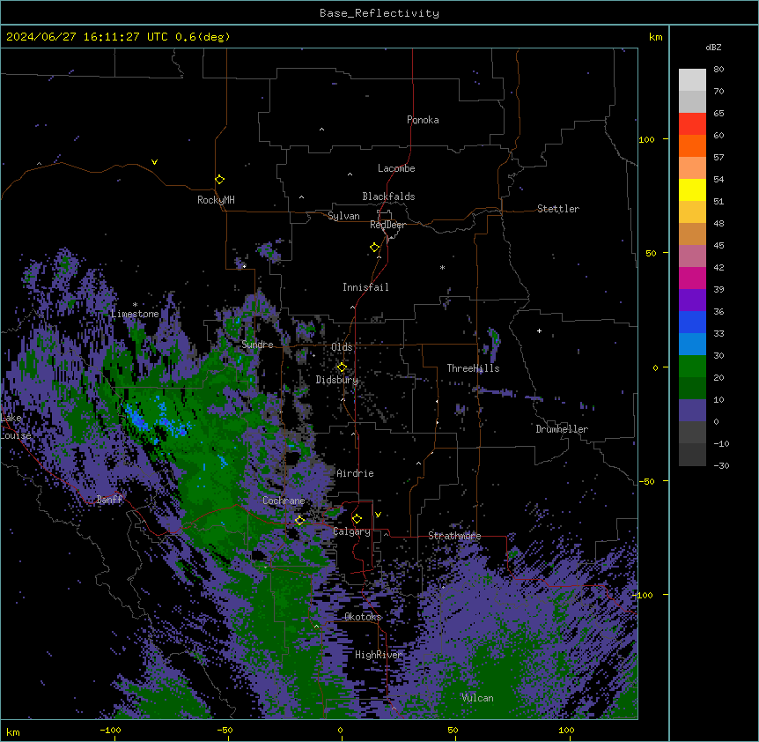Click the Sundre town label
759x742 pixels.
coord(257,345)
